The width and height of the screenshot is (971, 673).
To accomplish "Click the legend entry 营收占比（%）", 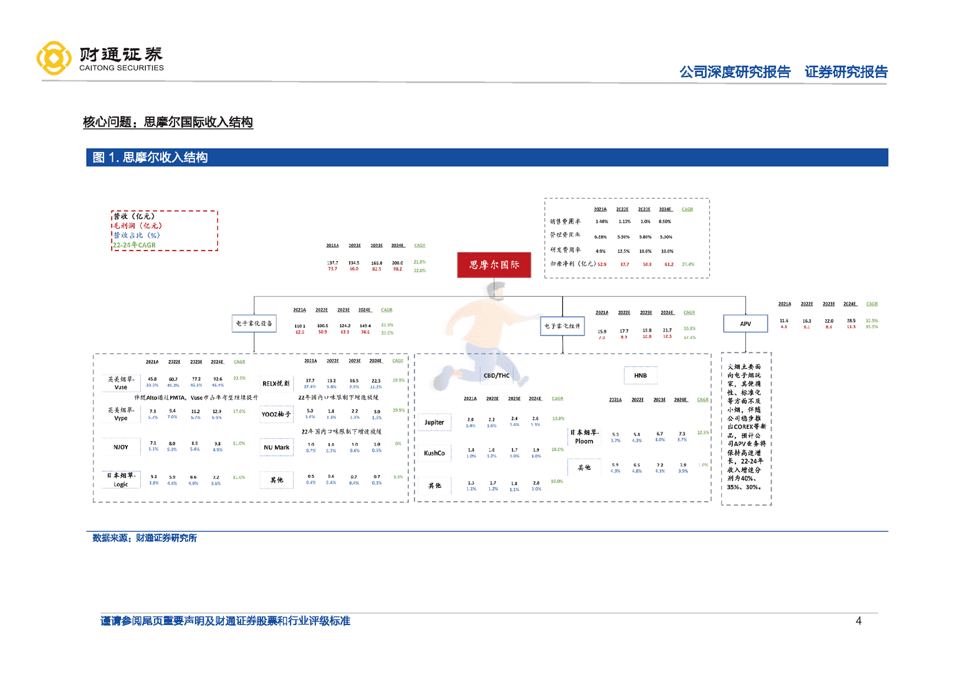I will pyautogui.click(x=136, y=235).
